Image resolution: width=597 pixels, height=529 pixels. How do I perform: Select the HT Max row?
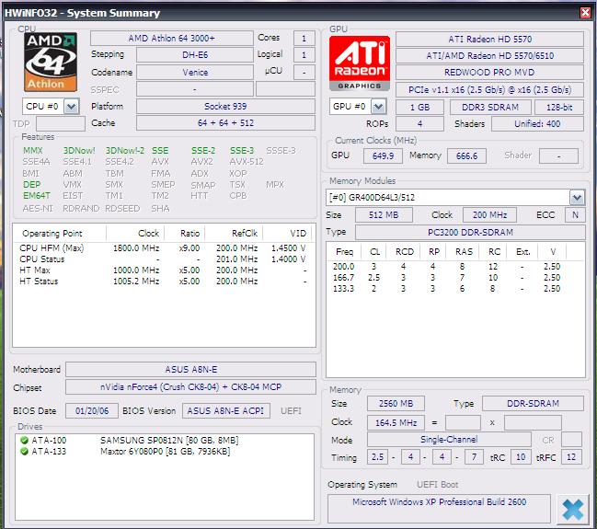[164, 270]
